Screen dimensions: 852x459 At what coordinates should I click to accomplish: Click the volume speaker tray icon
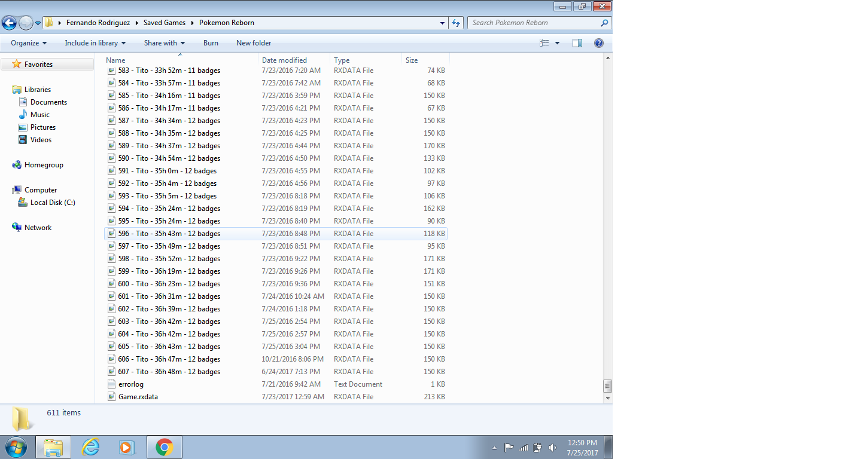(x=552, y=448)
